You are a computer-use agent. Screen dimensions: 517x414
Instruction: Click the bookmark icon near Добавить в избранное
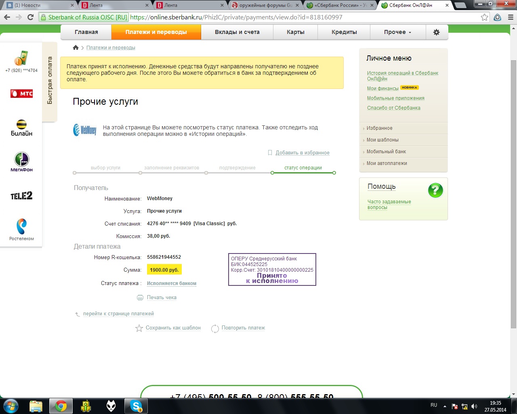tap(270, 152)
